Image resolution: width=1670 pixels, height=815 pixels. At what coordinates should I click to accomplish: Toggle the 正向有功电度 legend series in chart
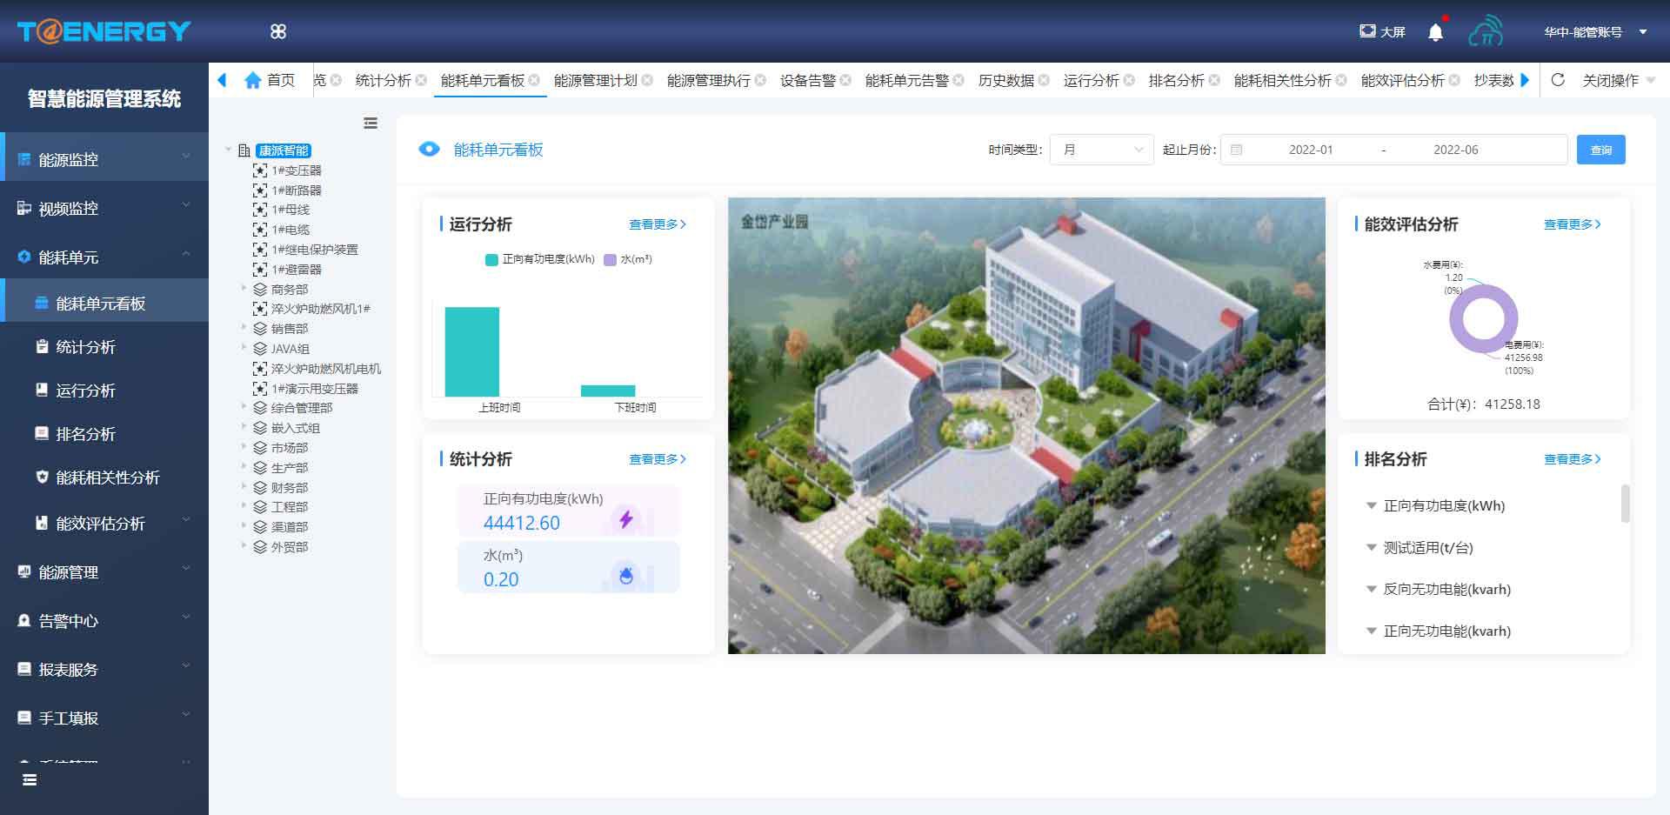click(539, 259)
